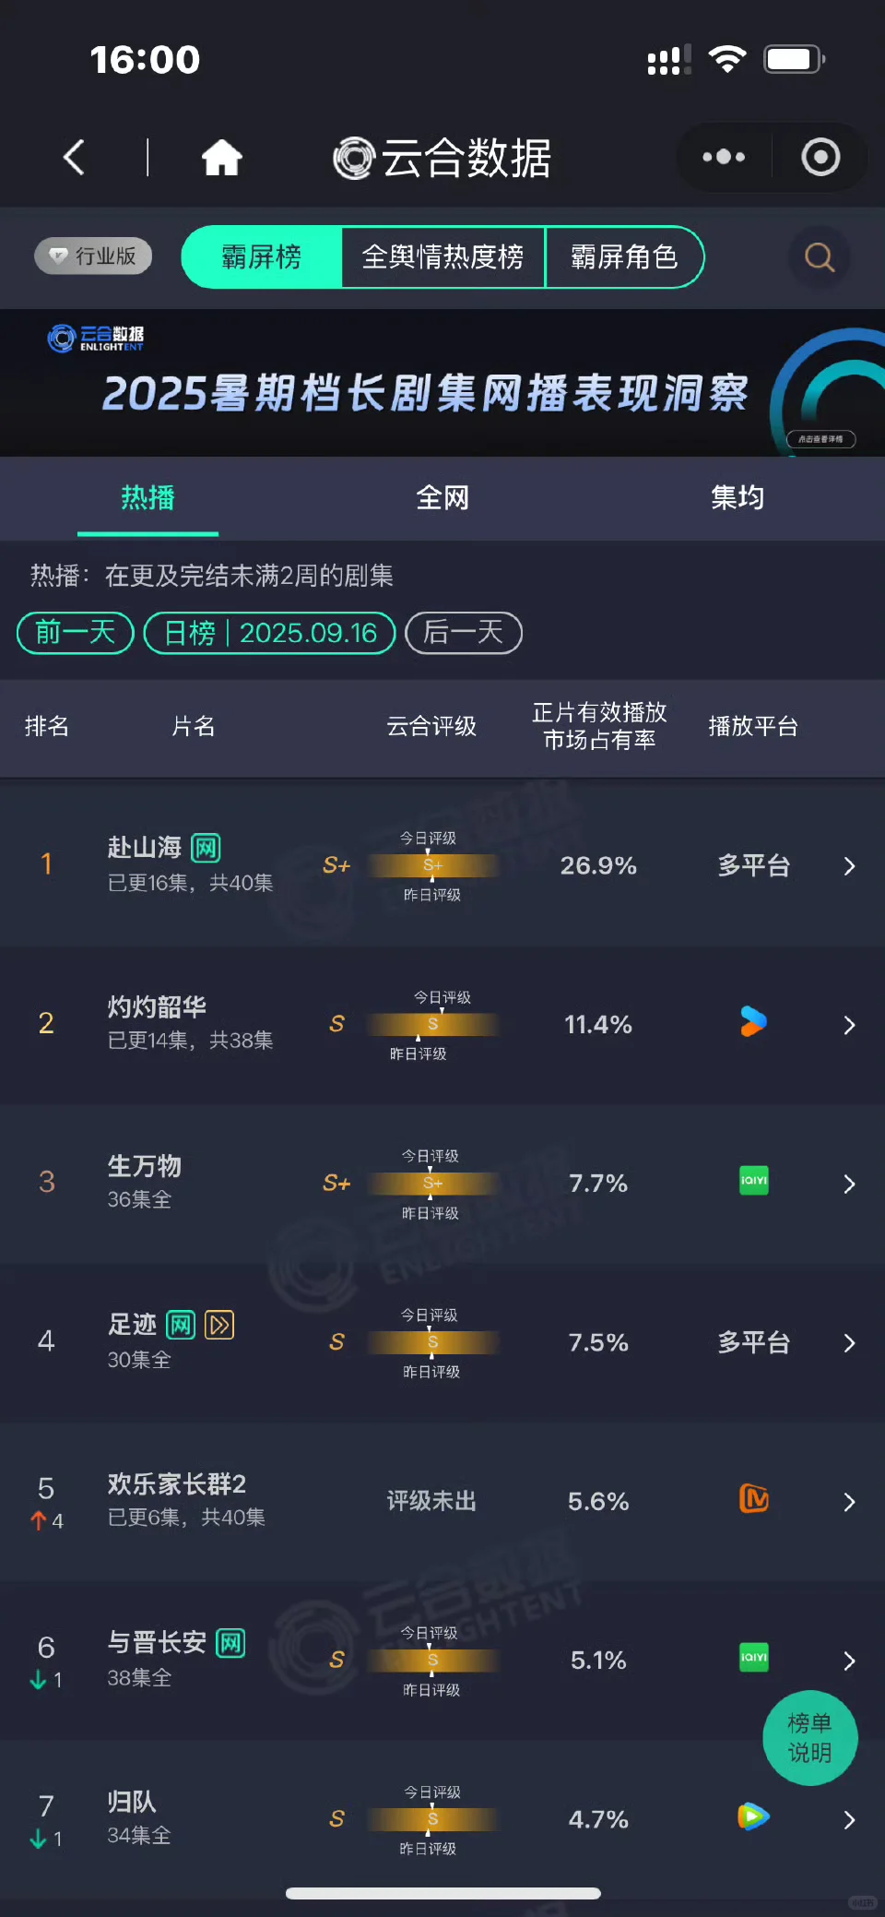The image size is (885, 1917).
Task: Open the 2025暑期档长剧集 banner
Action: coord(442,383)
